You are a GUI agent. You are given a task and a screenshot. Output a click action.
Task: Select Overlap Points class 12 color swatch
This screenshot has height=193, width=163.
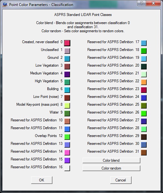coord(67,137)
